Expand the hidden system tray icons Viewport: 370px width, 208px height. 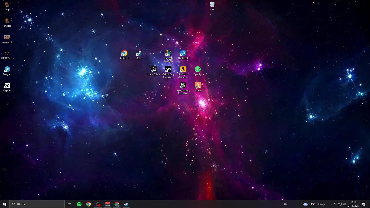[331, 204]
